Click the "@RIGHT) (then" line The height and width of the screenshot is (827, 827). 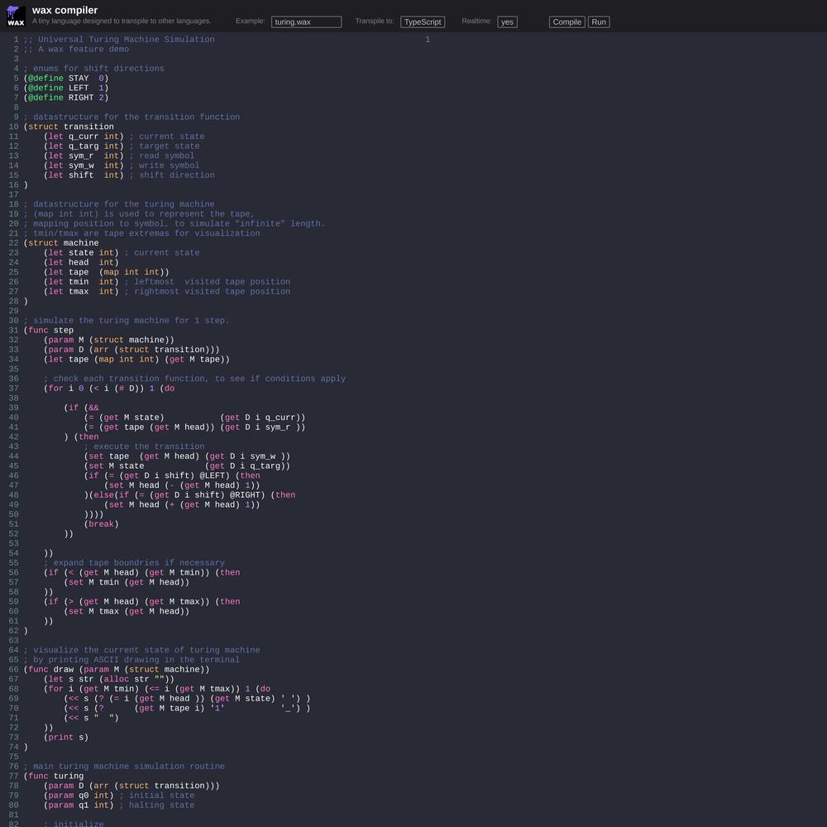click(x=190, y=495)
